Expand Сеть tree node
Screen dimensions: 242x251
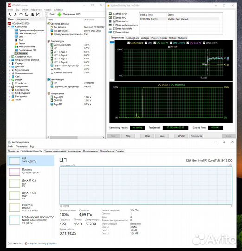(9, 77)
